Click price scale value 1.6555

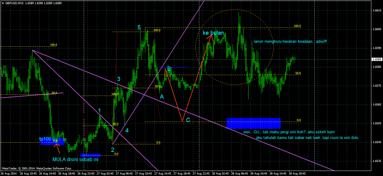377,123
